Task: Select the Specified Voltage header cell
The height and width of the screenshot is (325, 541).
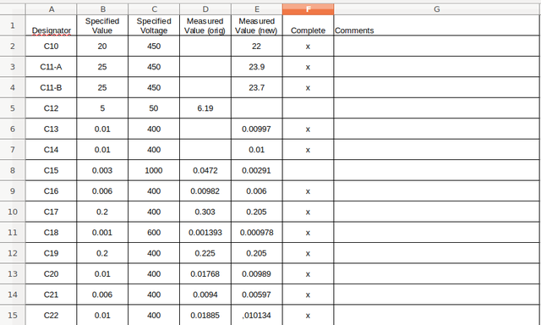Action: (x=154, y=25)
